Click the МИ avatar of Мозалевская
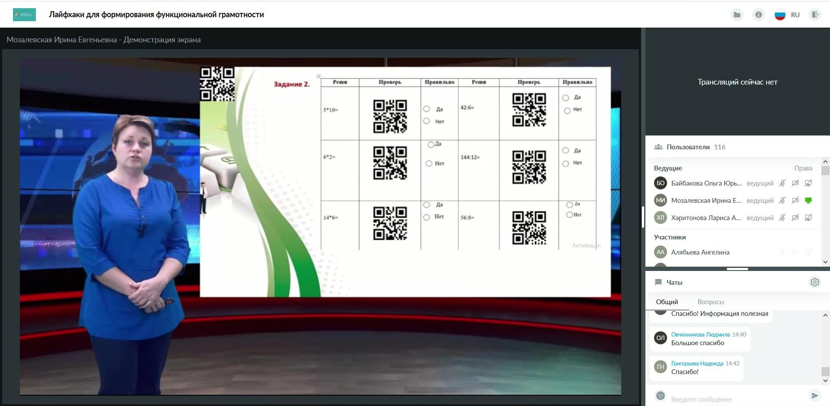Viewport: 830px width, 406px height. click(x=661, y=201)
